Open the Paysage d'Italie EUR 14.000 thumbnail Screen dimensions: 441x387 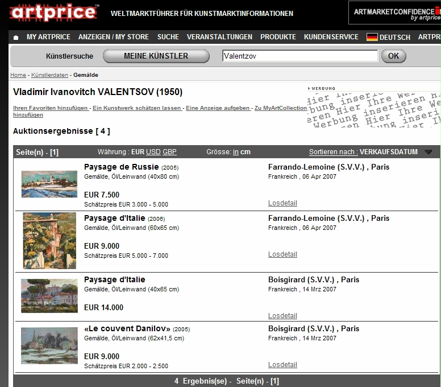coord(49,296)
